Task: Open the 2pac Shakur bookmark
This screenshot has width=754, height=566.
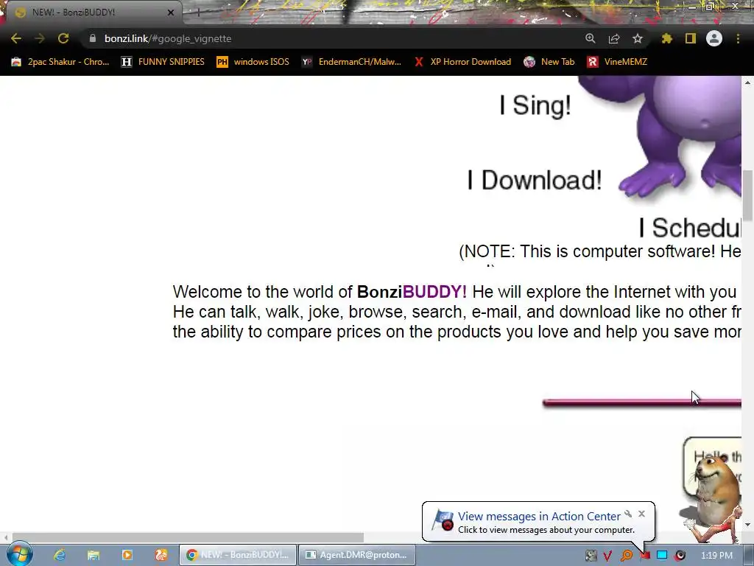Action: click(60, 62)
